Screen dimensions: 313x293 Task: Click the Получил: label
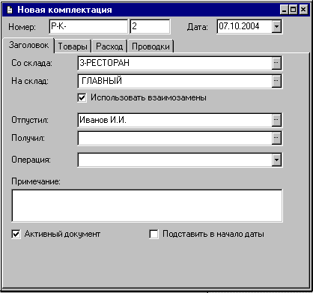(28, 138)
